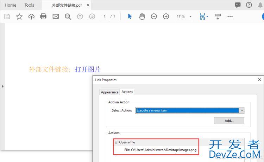Click the current page number field
Viewport: 264px width, 162px height.
(105, 16)
